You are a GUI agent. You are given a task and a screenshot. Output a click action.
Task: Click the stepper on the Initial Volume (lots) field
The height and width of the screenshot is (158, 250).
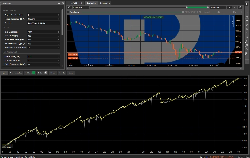pos(59,57)
